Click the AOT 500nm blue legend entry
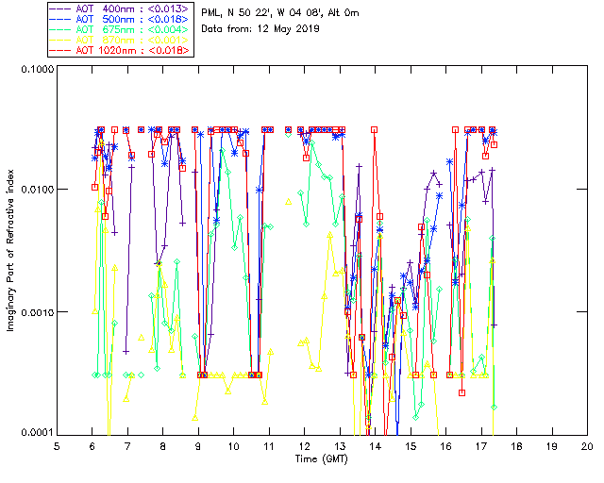 pos(120,19)
